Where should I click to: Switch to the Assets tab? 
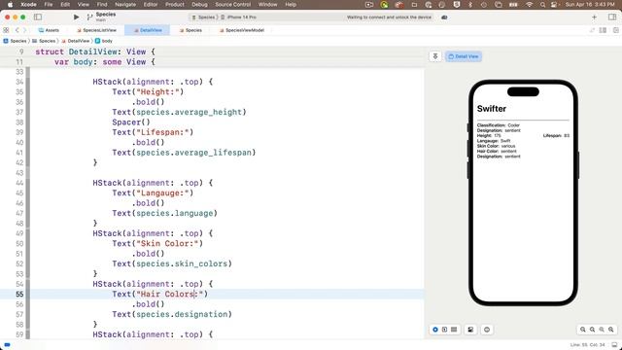click(x=49, y=30)
